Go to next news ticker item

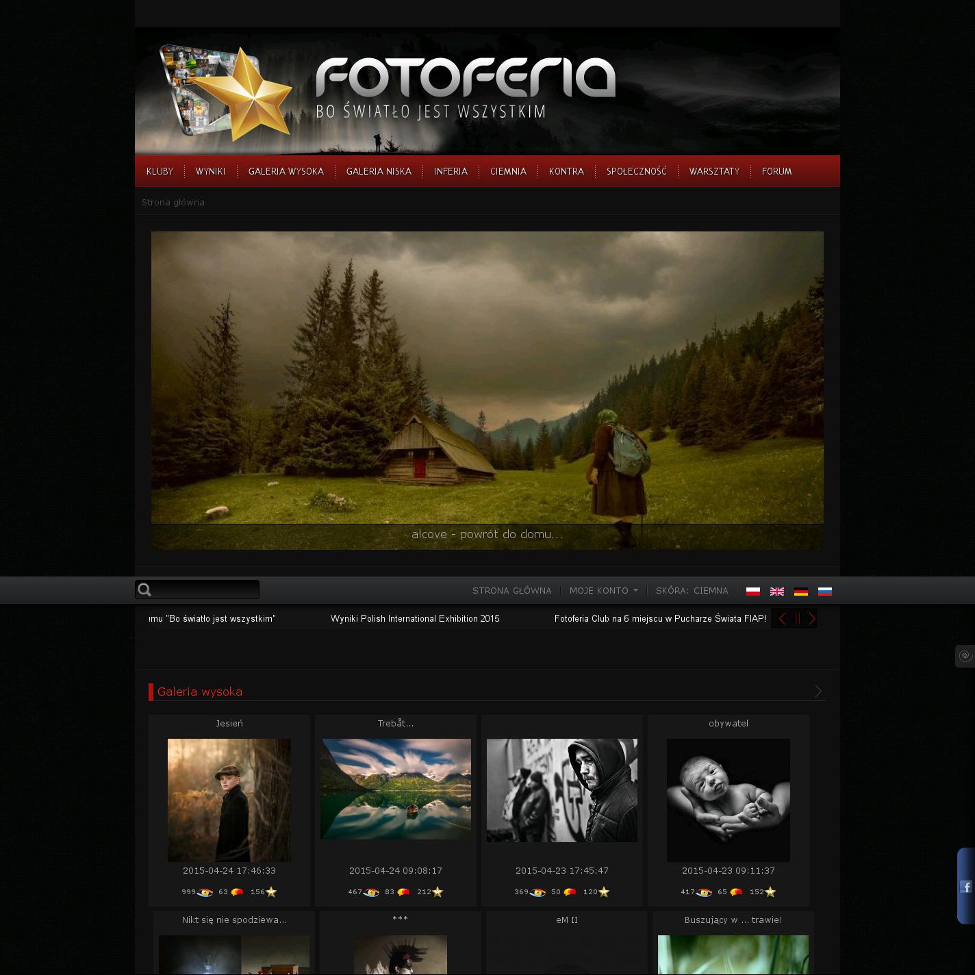point(812,618)
